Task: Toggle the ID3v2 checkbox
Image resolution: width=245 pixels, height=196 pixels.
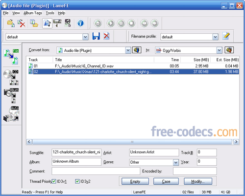Action: (77, 181)
